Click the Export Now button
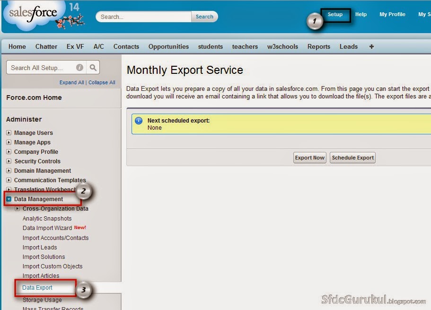431x310 pixels. tap(310, 158)
